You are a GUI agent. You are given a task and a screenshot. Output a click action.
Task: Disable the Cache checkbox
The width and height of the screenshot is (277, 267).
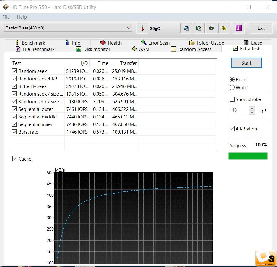[x=15, y=159]
